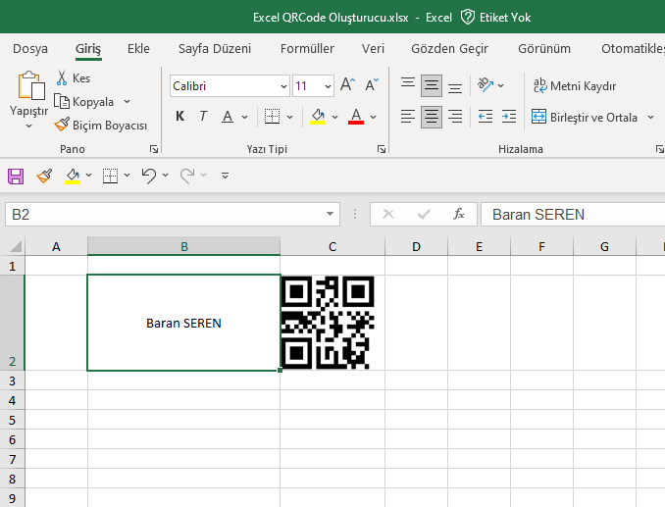This screenshot has height=507, width=665.
Task: Expand the Kopyala dropdown arrow
Action: (x=127, y=102)
